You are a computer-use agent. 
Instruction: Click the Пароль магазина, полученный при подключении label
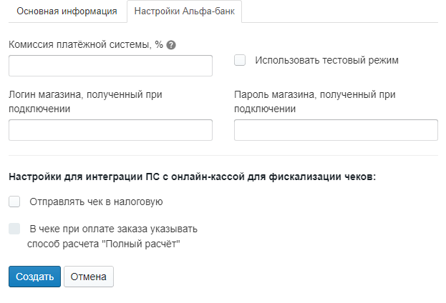coord(315,101)
